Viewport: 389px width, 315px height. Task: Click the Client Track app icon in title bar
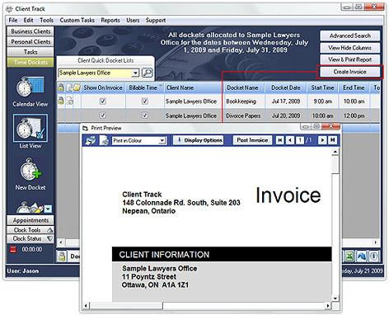[x=9, y=9]
